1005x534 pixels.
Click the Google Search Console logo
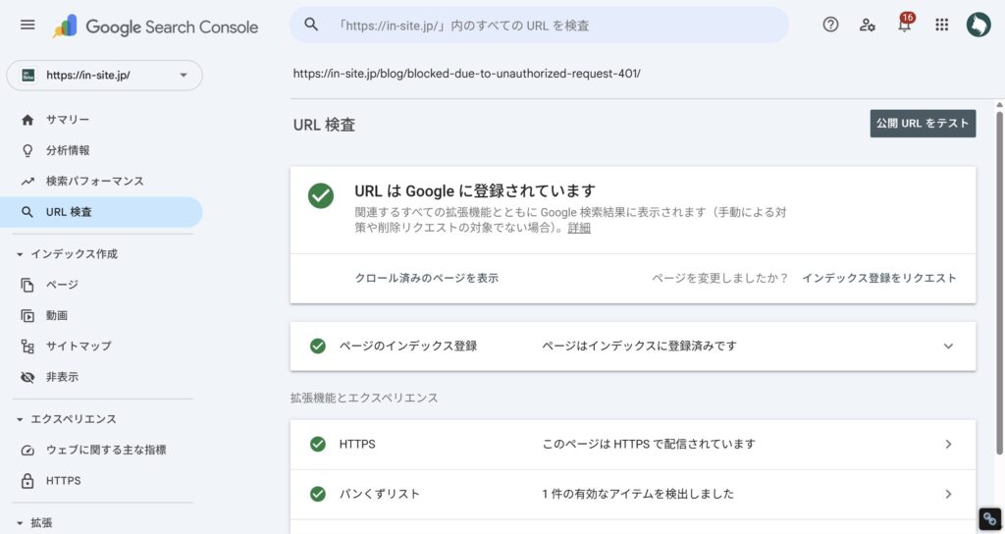156,27
